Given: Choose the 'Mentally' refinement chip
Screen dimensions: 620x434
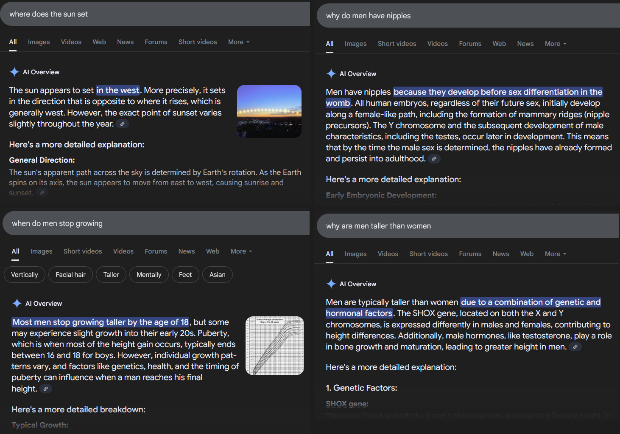Looking at the screenshot, I should pos(149,275).
